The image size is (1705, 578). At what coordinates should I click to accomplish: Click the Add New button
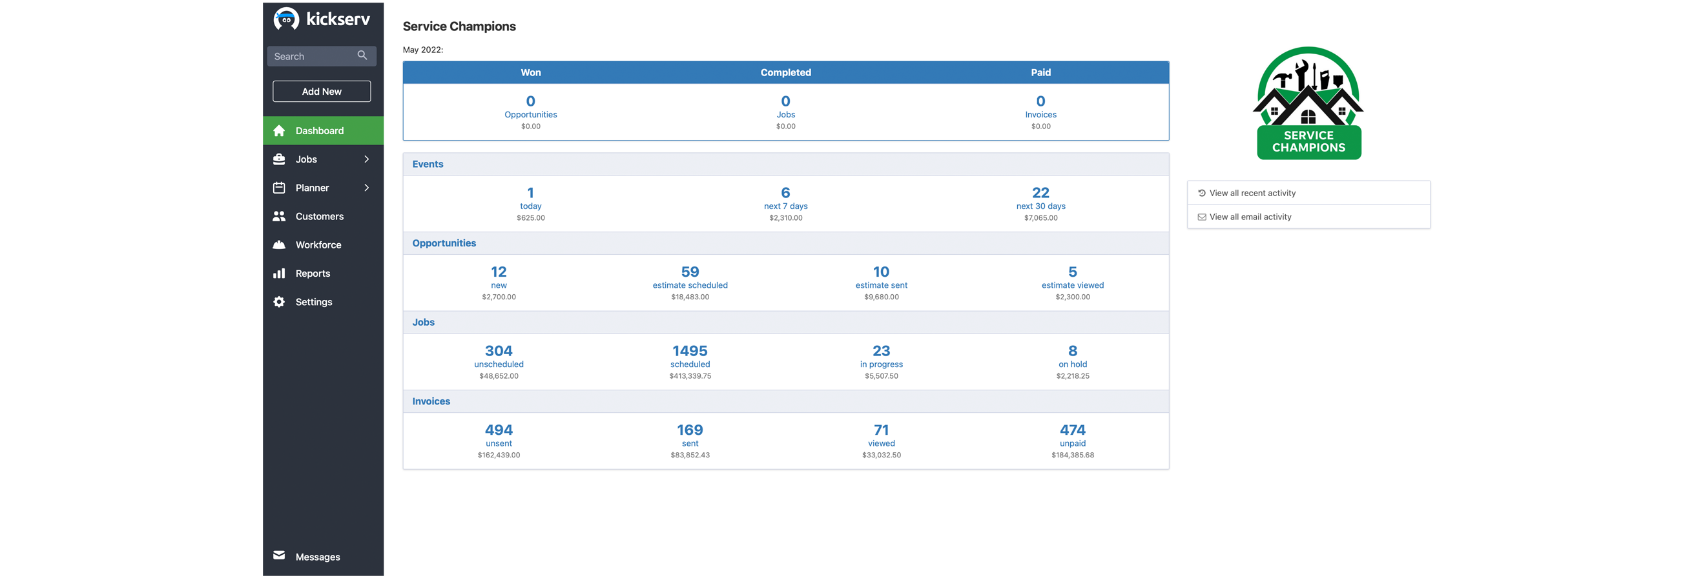click(322, 91)
